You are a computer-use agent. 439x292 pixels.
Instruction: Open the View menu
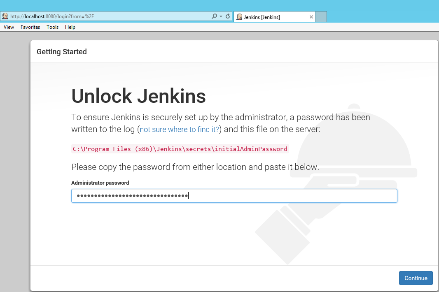[x=9, y=27]
